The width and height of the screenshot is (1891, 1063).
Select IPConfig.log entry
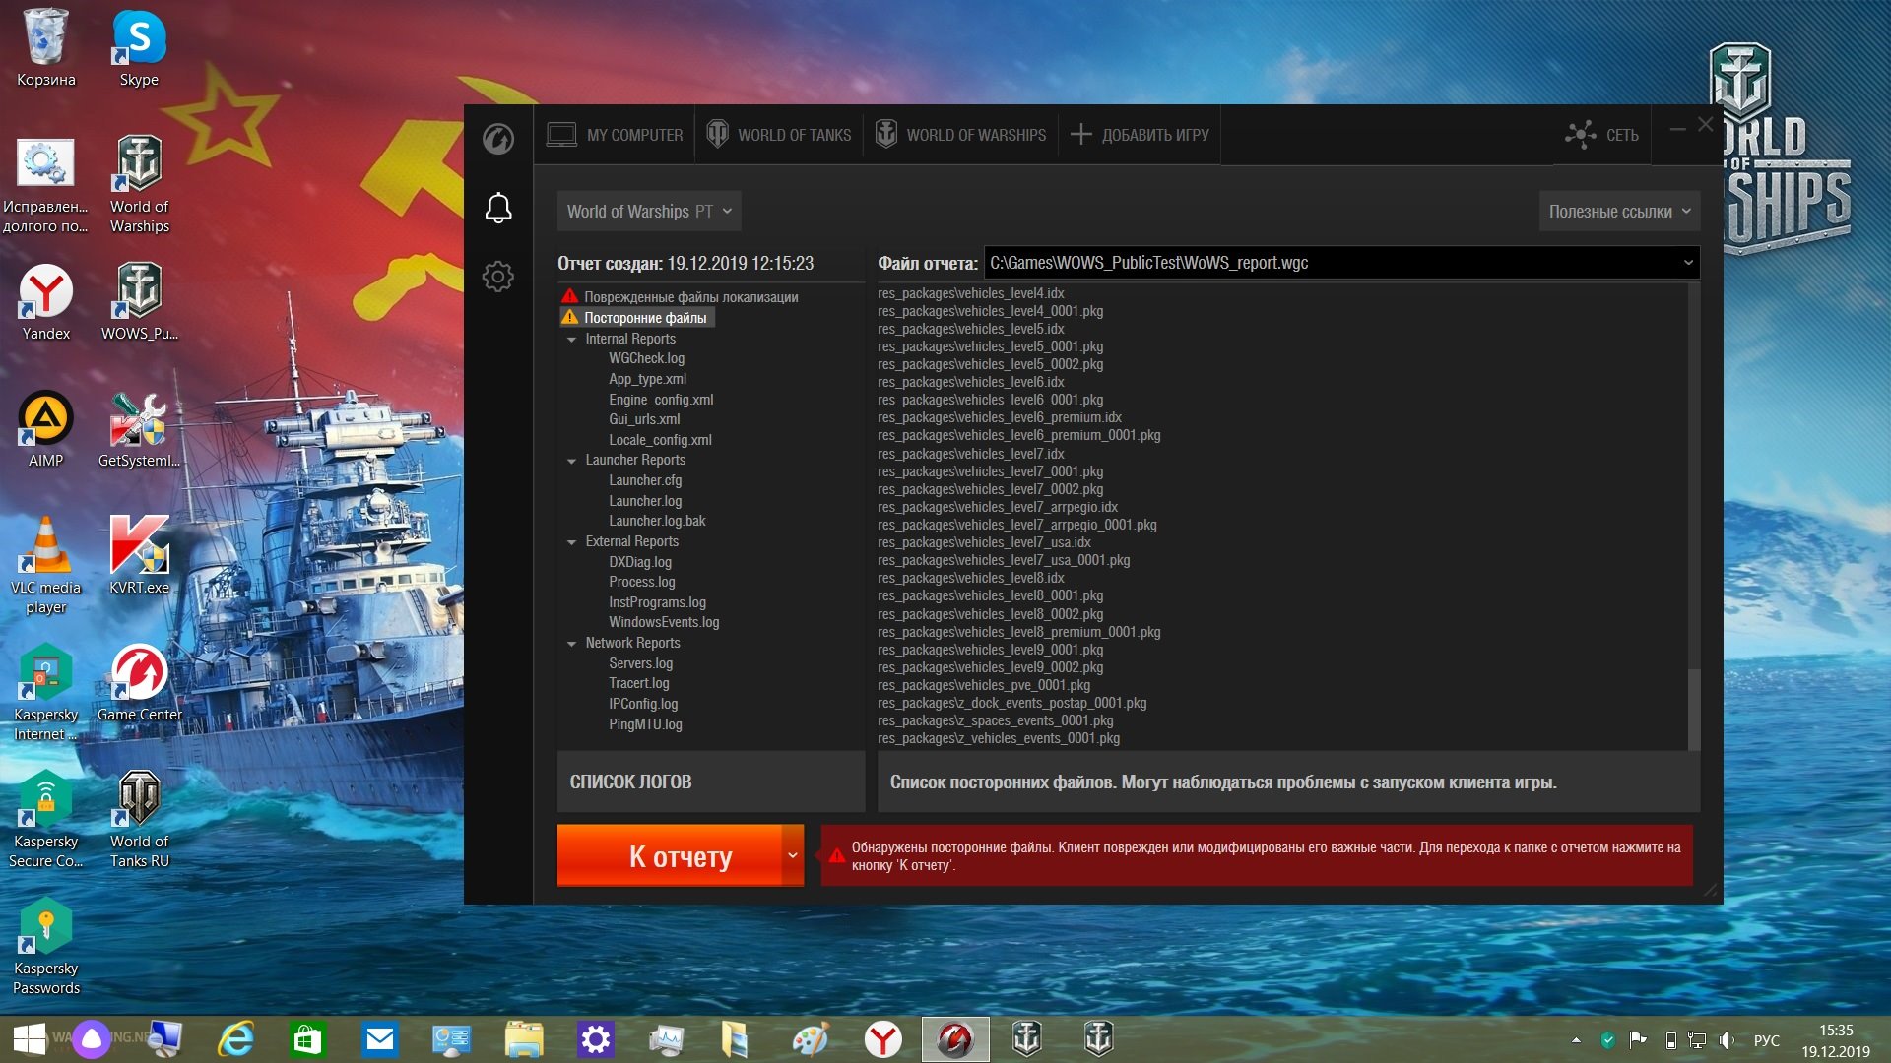coord(643,704)
